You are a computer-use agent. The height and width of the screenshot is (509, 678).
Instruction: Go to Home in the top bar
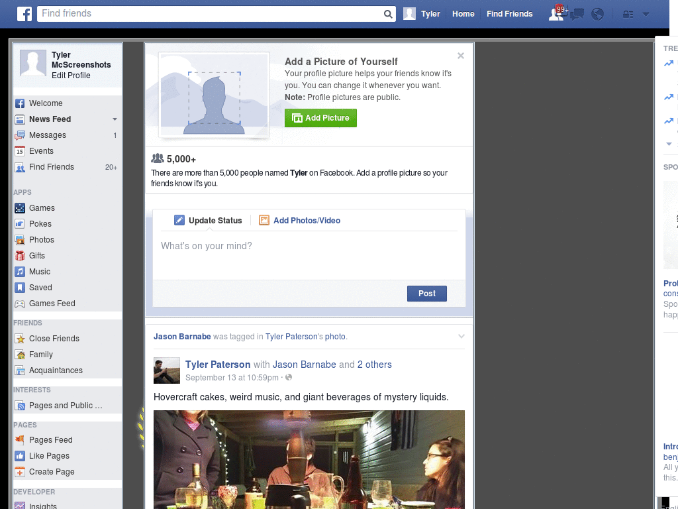click(463, 14)
